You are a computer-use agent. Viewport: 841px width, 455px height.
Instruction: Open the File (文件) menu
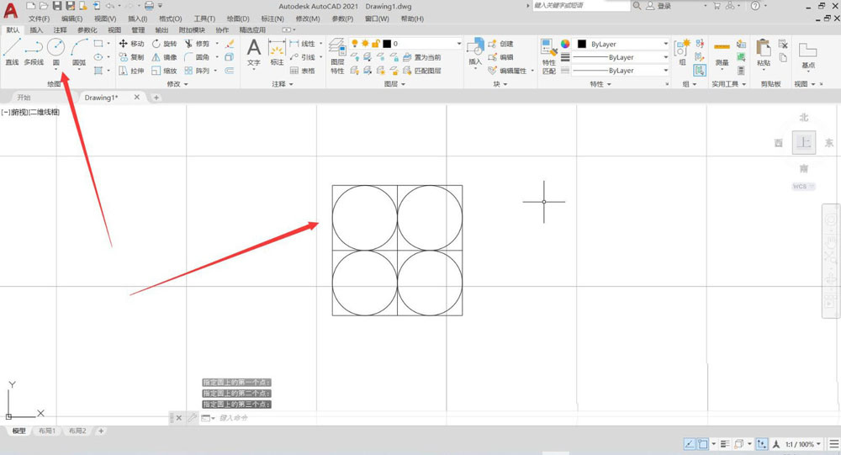coord(40,19)
